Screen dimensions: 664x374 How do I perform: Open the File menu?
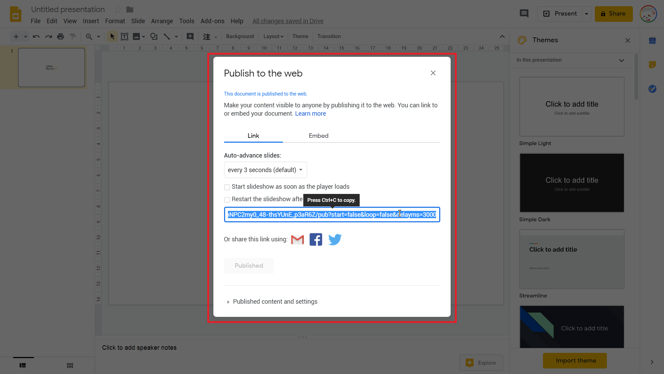36,21
